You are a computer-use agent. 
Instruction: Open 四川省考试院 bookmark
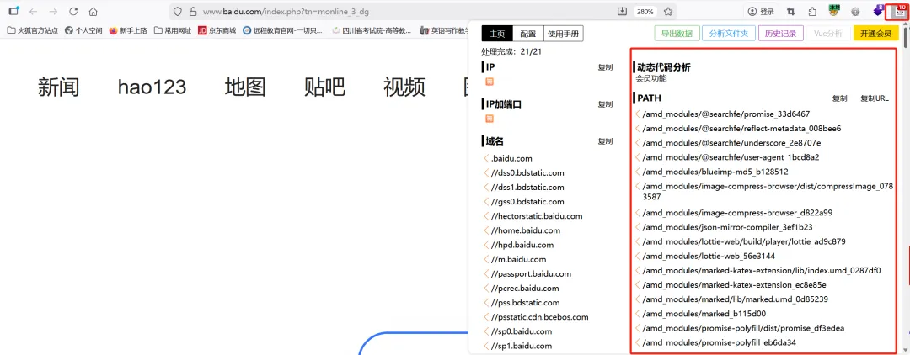372,30
